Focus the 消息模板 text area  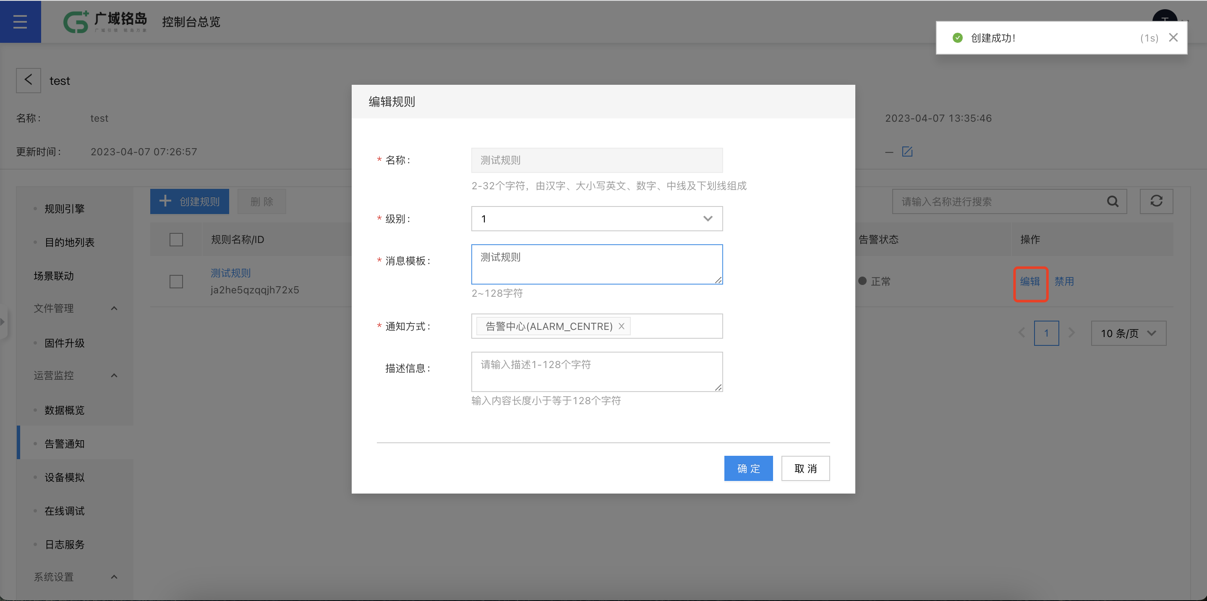coord(596,264)
